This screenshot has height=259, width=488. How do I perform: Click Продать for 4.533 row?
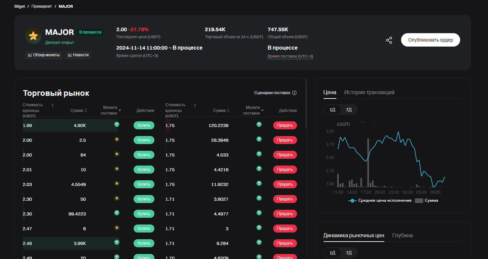[285, 155]
